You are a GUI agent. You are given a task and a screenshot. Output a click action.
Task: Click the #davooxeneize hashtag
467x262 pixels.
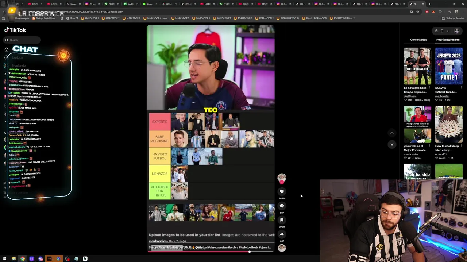tap(217, 247)
